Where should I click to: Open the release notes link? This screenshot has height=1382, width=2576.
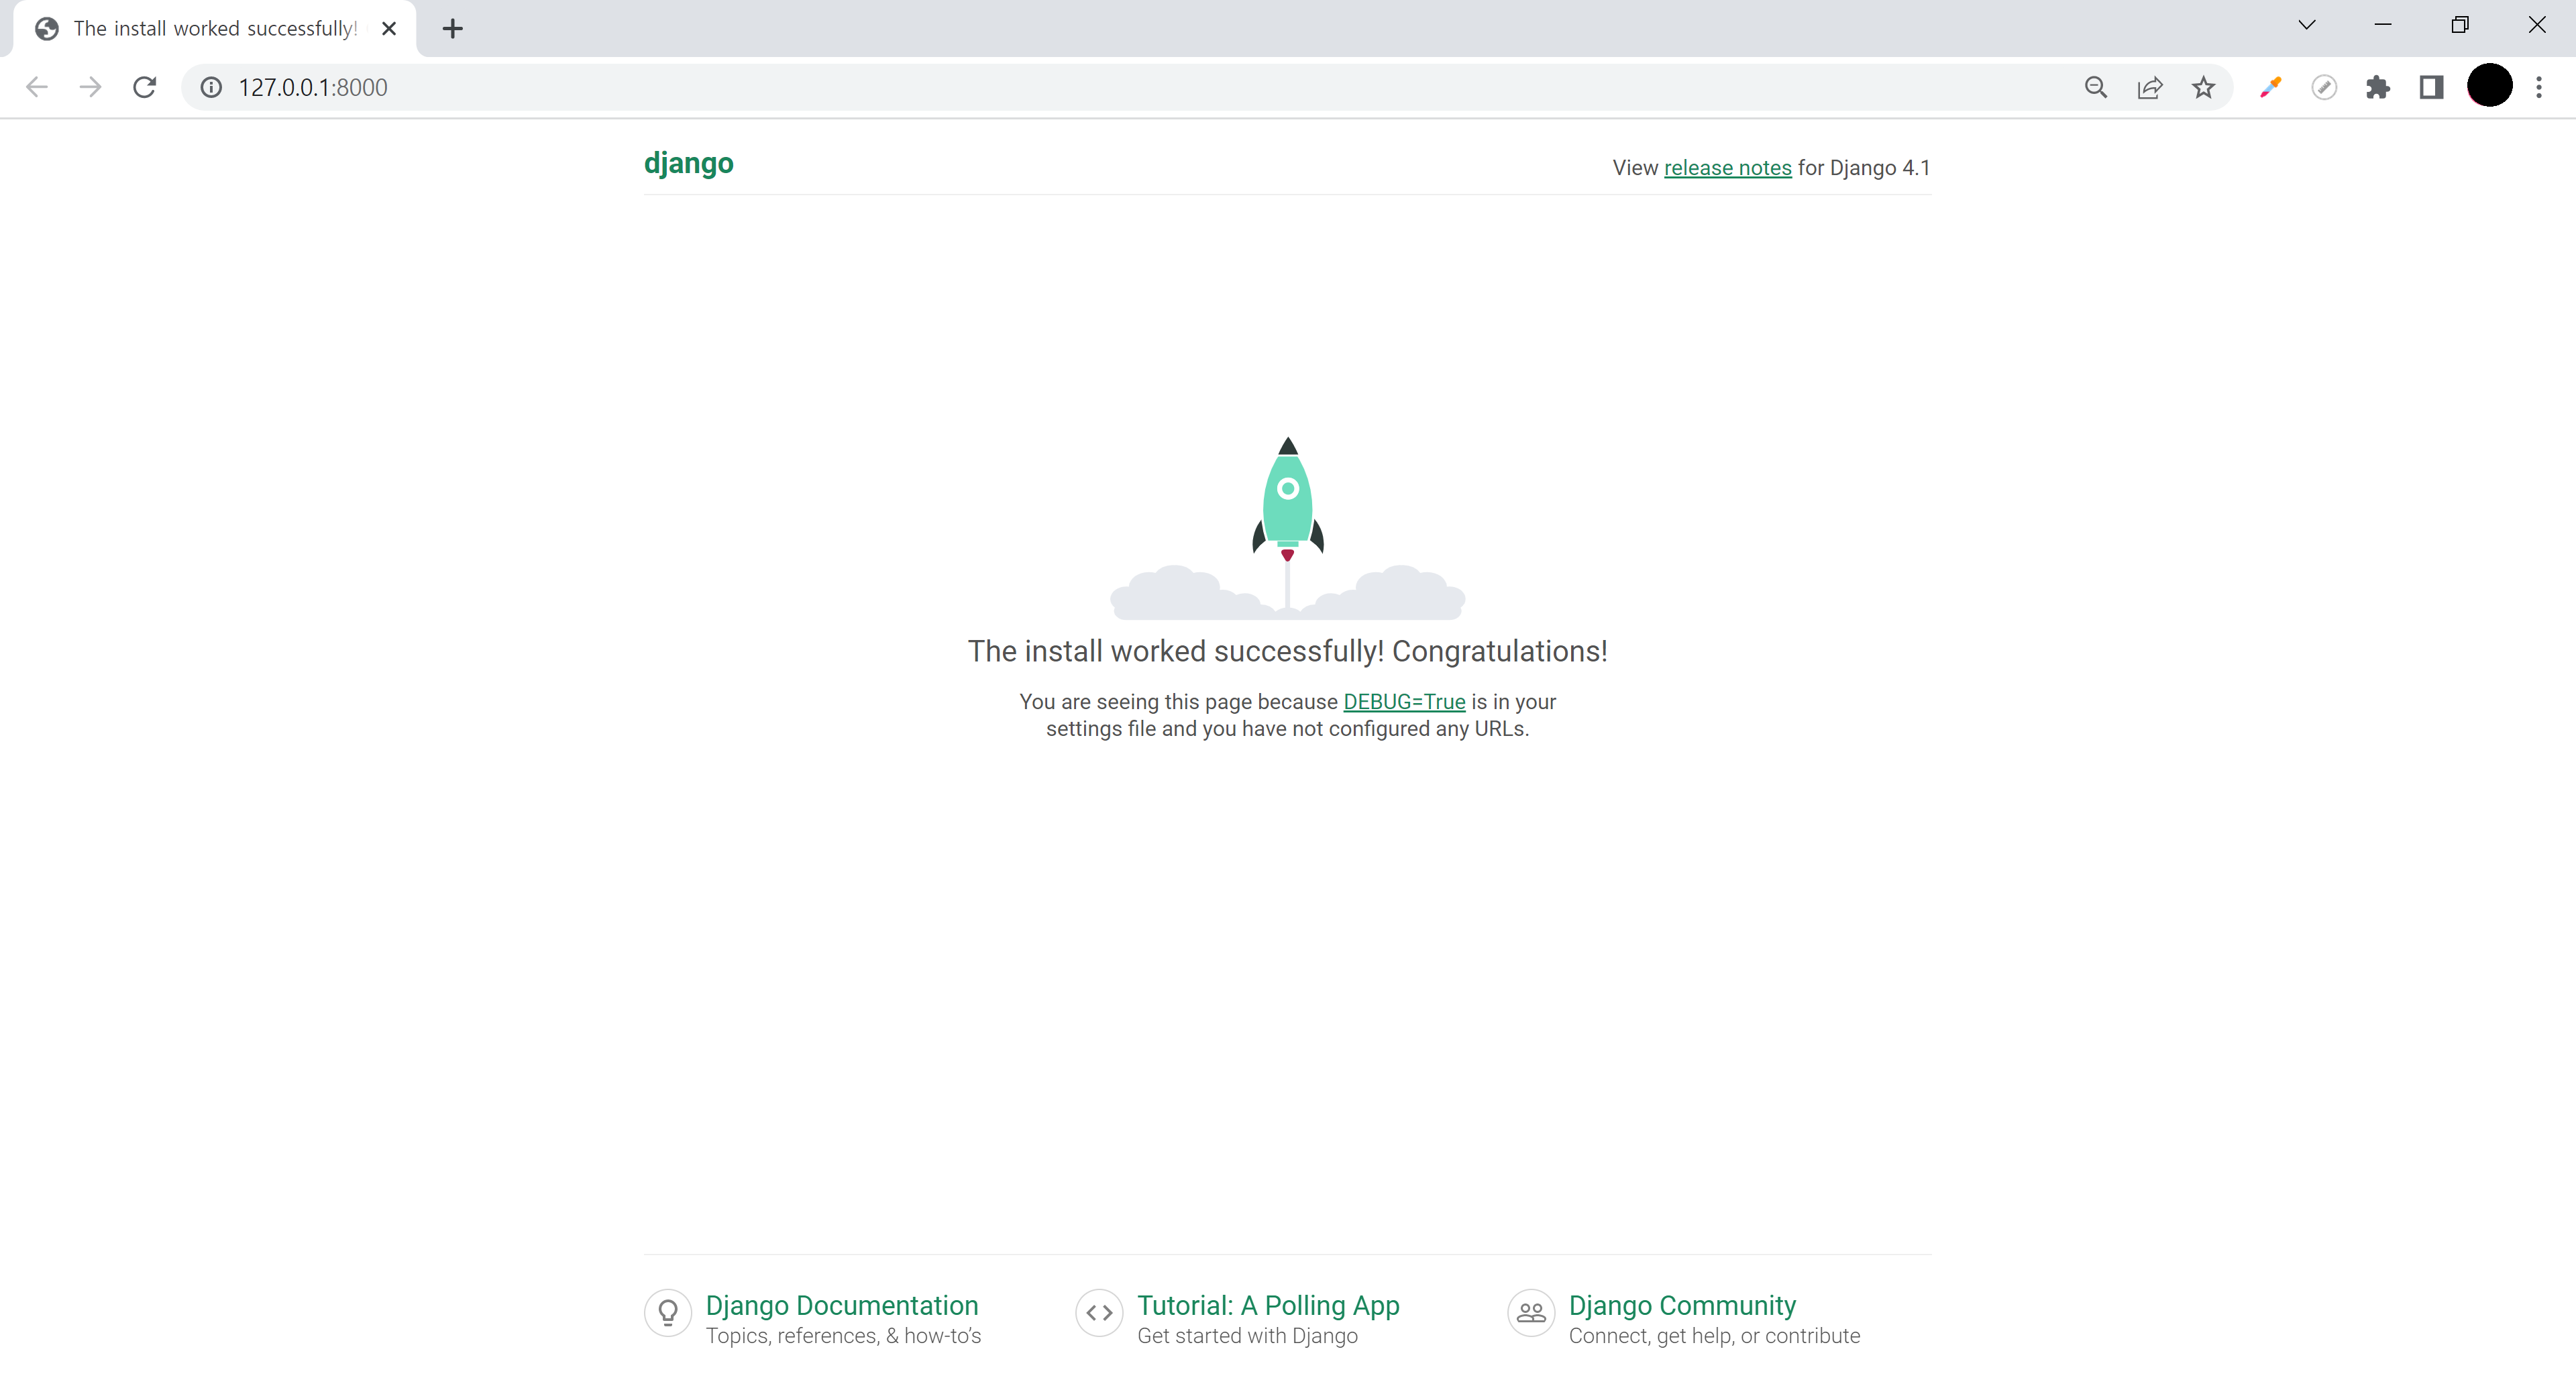tap(1727, 168)
